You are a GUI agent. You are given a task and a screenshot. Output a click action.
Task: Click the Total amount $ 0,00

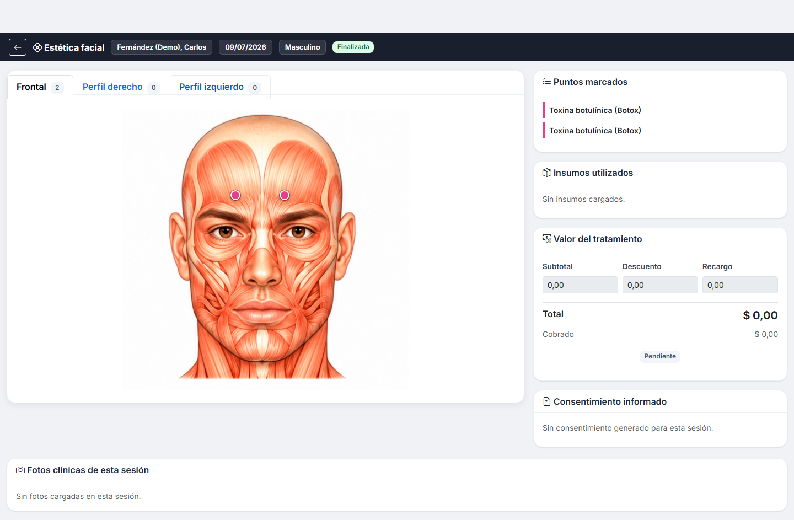coord(760,315)
